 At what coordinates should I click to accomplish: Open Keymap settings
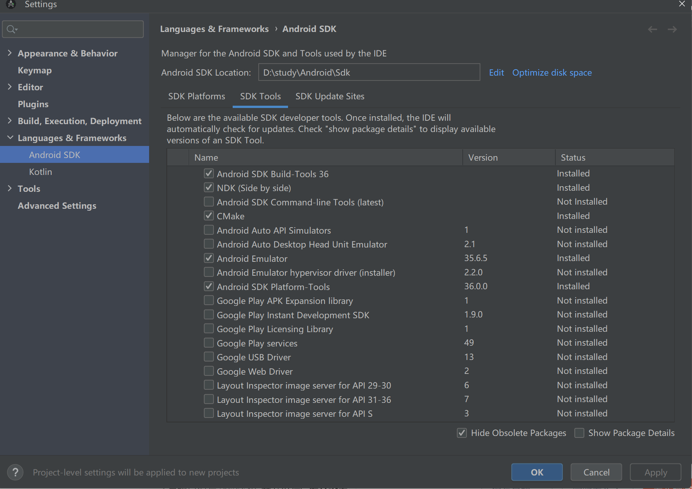(x=35, y=70)
